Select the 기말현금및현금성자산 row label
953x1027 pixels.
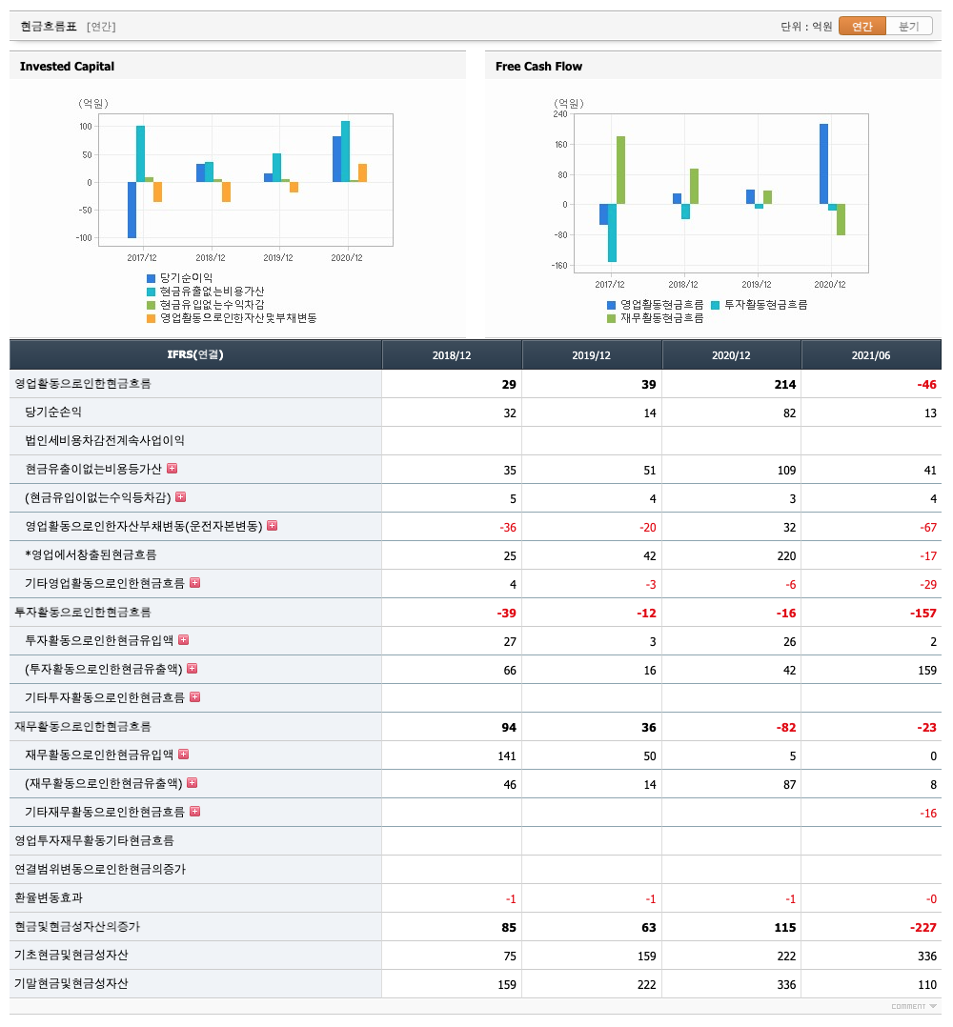[x=71, y=983]
